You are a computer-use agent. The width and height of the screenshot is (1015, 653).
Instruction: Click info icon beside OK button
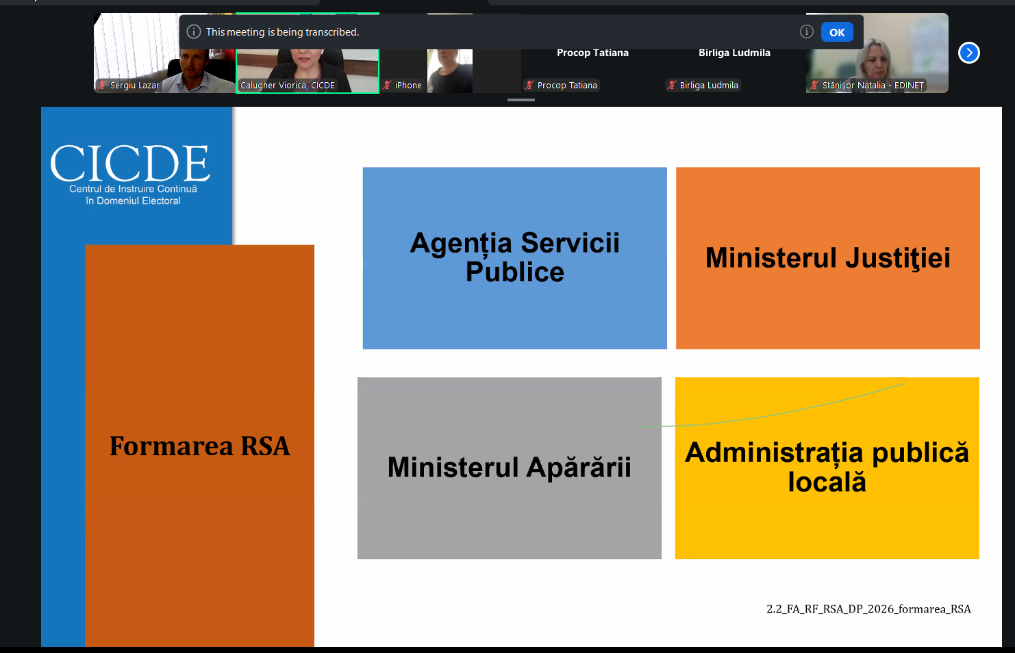pos(807,31)
